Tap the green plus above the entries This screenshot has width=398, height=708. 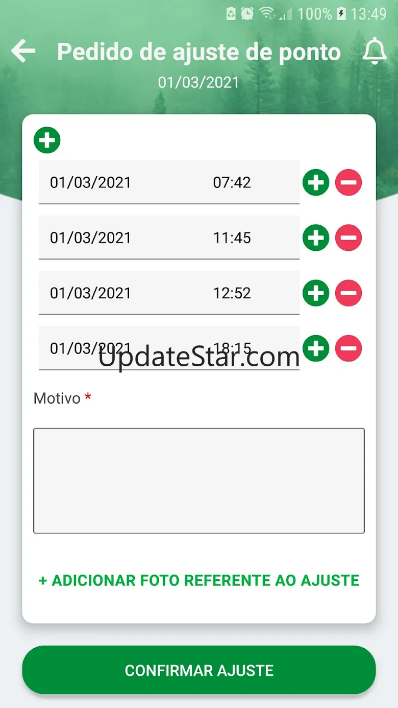47,140
